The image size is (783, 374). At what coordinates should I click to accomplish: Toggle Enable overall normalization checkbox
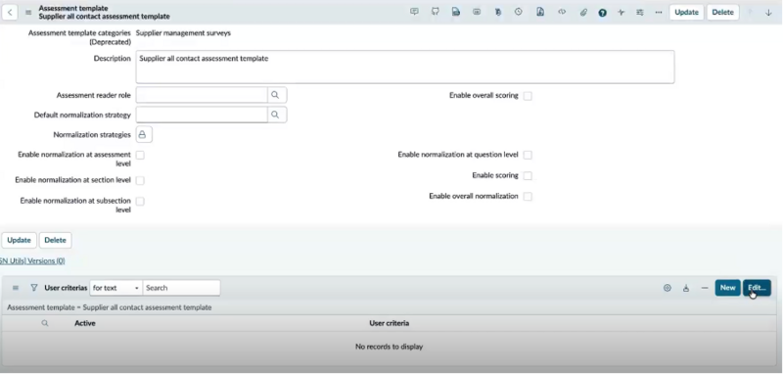point(528,197)
